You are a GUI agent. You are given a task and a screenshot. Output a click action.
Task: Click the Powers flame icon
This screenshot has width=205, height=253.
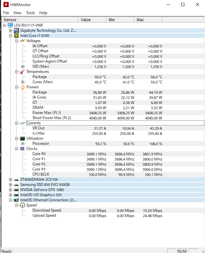[23, 87]
